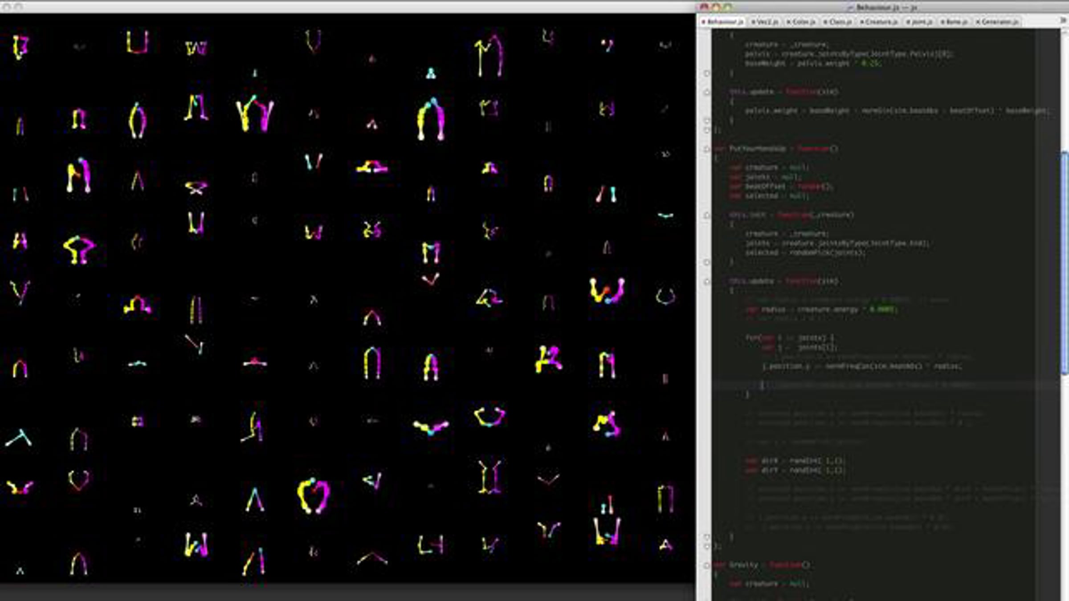Fold the first this.update function block
The width and height of the screenshot is (1069, 601).
707,92
